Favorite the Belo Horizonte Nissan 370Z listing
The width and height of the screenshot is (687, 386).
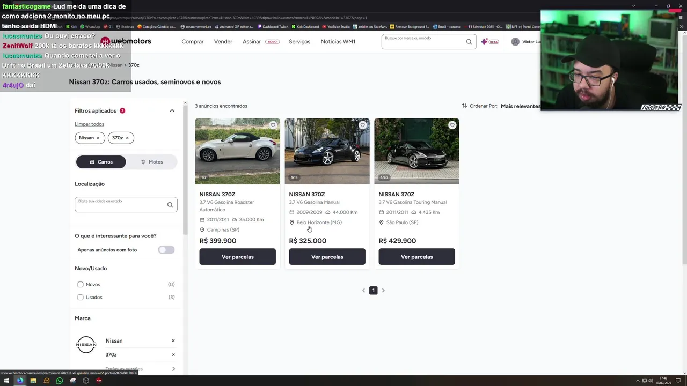point(362,125)
